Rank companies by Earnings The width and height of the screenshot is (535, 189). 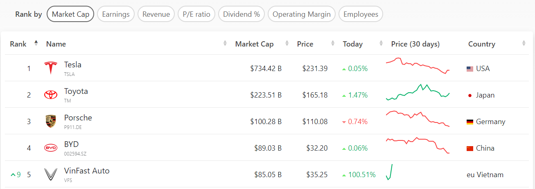pos(116,14)
